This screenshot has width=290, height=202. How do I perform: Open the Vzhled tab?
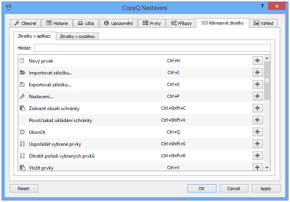coord(263,23)
